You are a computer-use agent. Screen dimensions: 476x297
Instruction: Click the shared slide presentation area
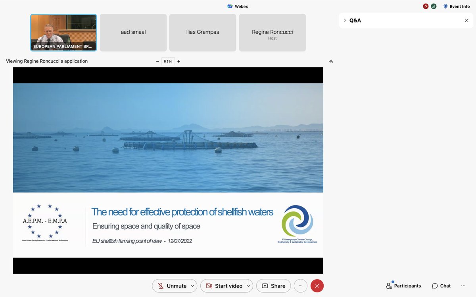[168, 170]
